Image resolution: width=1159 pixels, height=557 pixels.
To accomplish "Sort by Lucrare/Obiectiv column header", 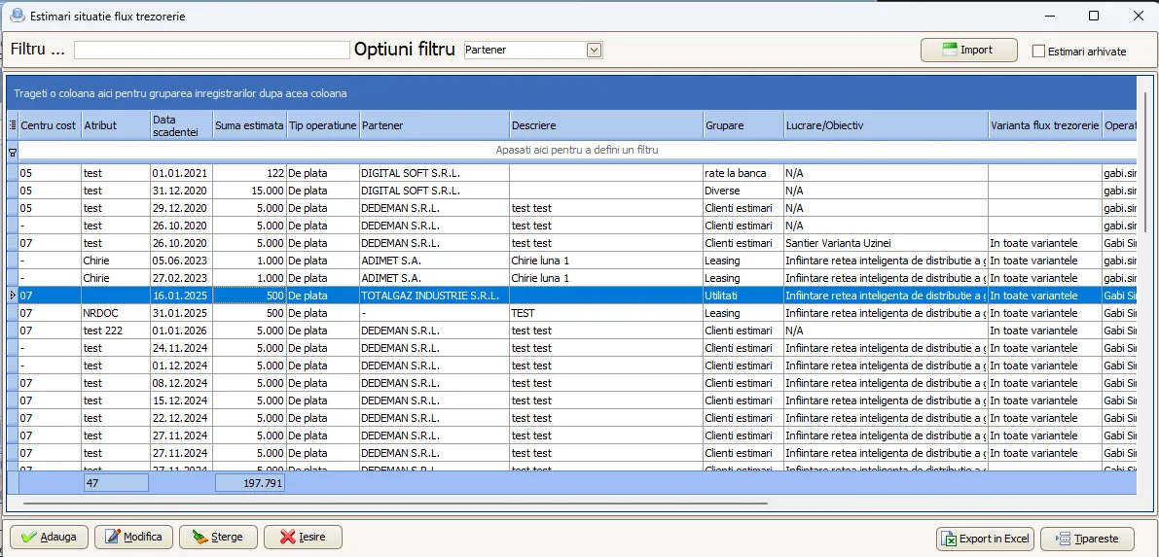I will [886, 125].
